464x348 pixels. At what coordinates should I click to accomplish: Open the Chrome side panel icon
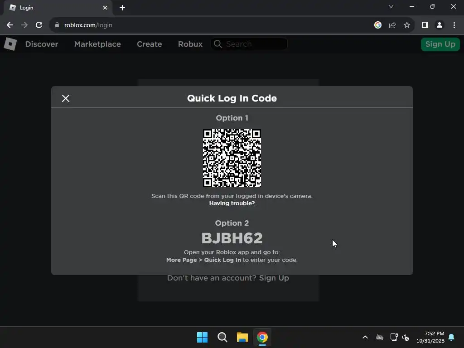tap(425, 25)
